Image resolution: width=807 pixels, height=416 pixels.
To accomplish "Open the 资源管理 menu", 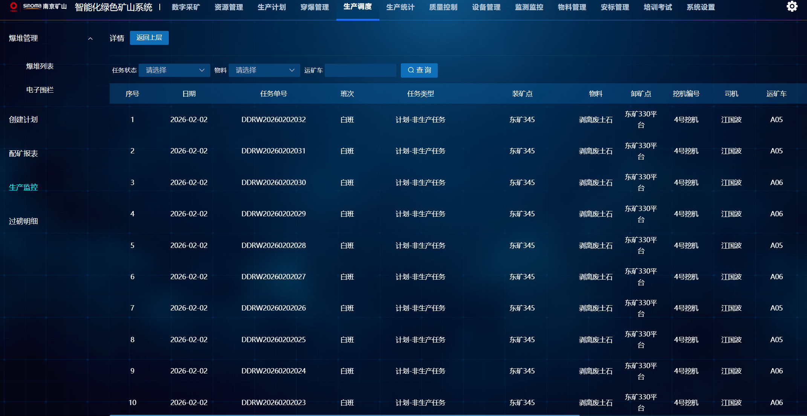I will pyautogui.click(x=229, y=7).
